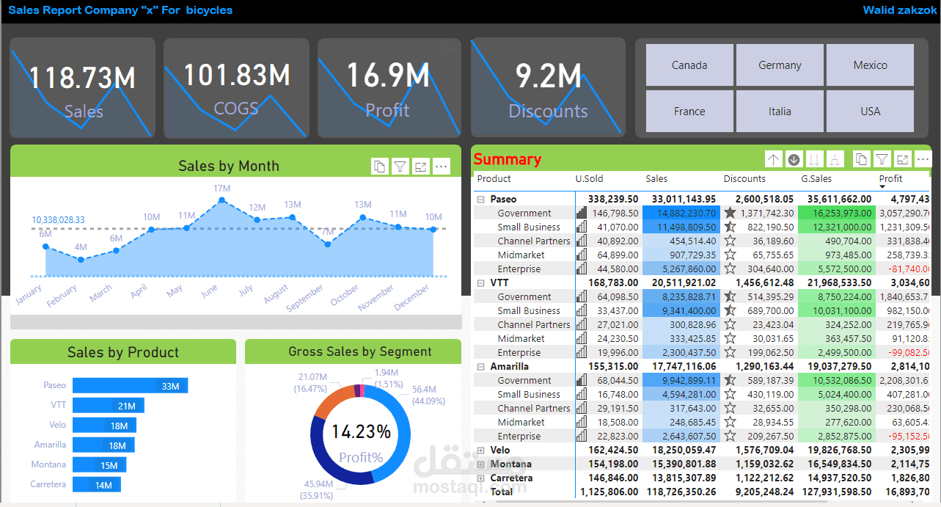Expand the Velo product row
941x507 pixels.
480,450
